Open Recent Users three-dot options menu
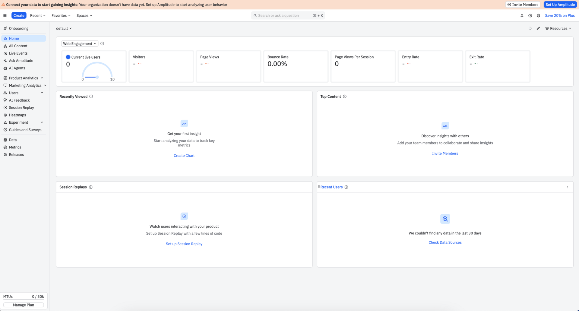The width and height of the screenshot is (579, 311). pyautogui.click(x=567, y=187)
